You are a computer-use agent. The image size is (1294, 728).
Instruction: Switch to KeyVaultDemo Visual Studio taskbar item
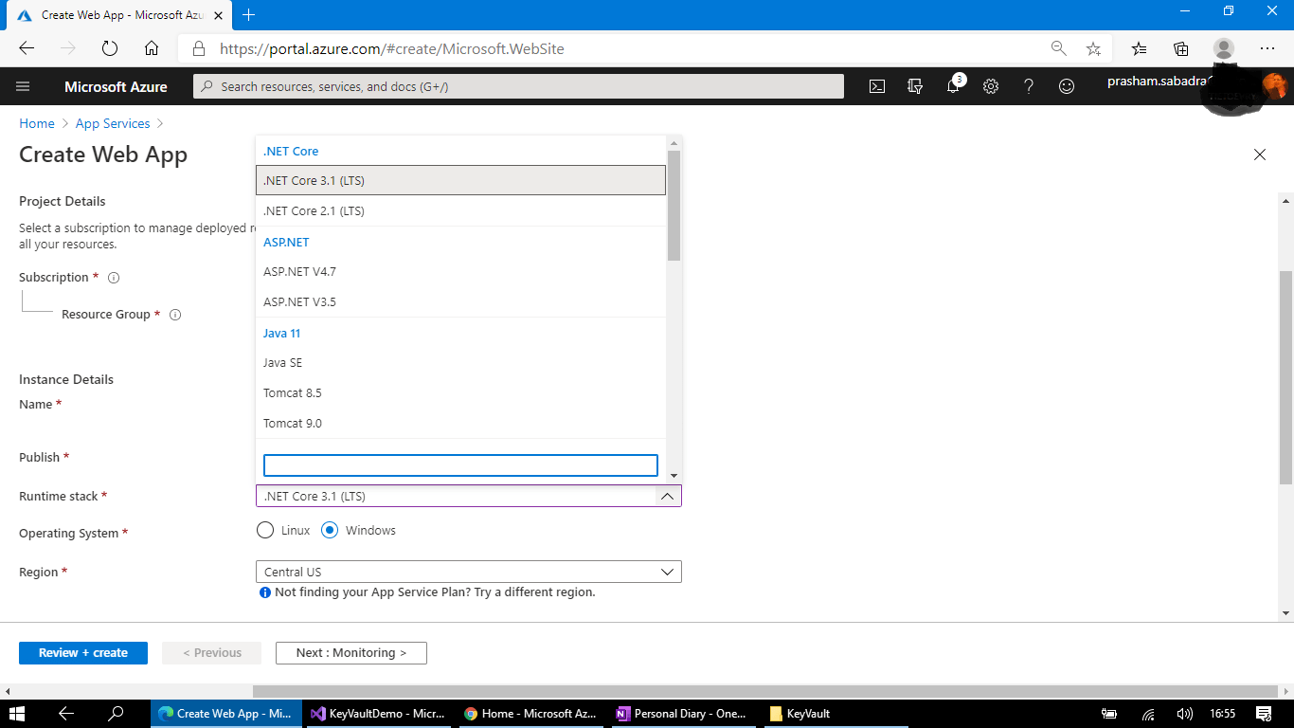click(377, 714)
